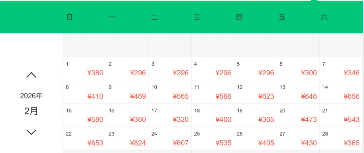Choose February 10 priced ¥565
364x153 pixels.
tap(170, 92)
